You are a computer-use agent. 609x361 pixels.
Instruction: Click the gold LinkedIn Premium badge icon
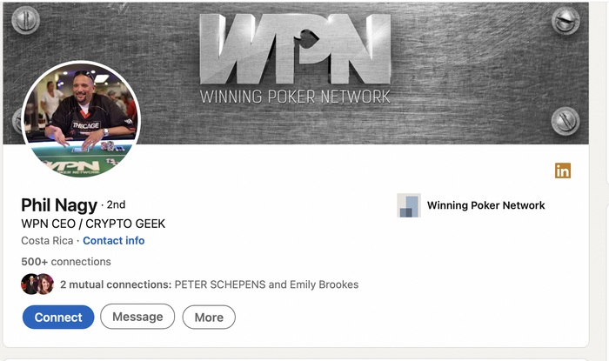(x=563, y=170)
